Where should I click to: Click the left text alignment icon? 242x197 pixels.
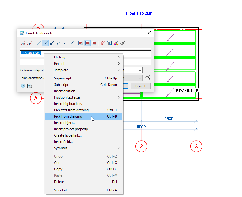click(81, 43)
